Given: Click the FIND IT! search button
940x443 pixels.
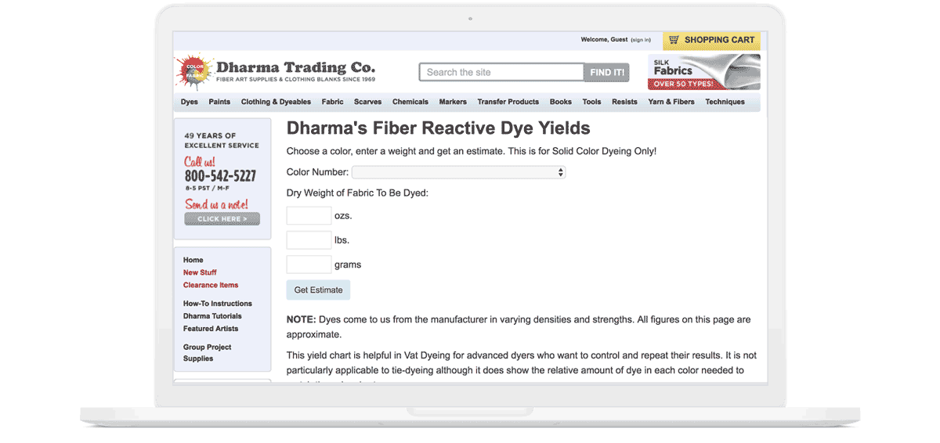Looking at the screenshot, I should point(607,73).
